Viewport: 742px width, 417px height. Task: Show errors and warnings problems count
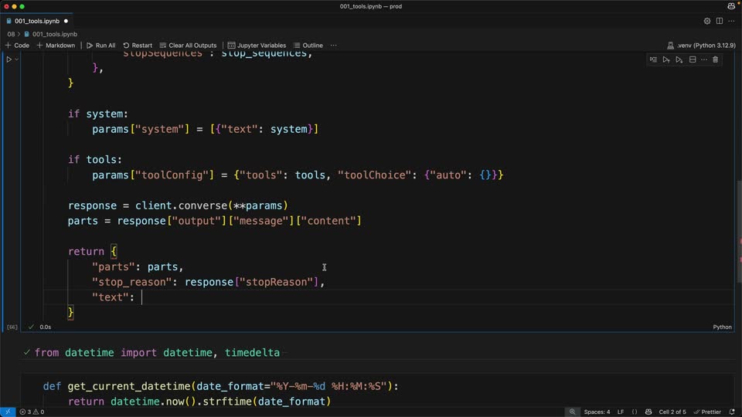[32, 412]
